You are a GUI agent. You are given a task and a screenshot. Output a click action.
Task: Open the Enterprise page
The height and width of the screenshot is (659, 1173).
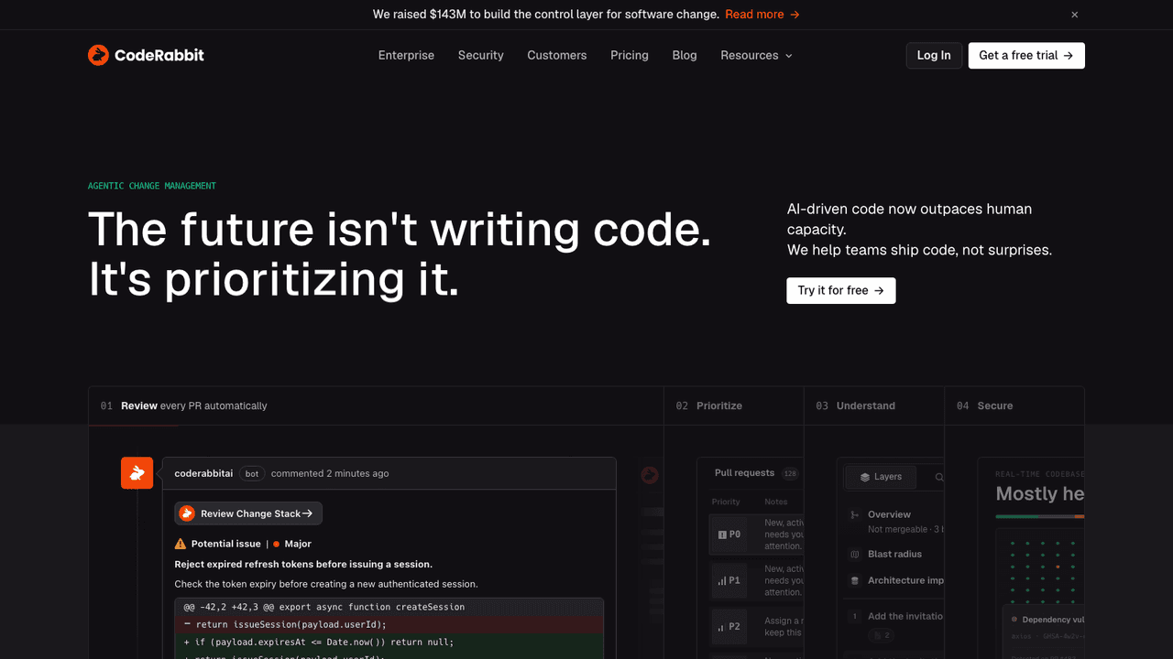[406, 55]
